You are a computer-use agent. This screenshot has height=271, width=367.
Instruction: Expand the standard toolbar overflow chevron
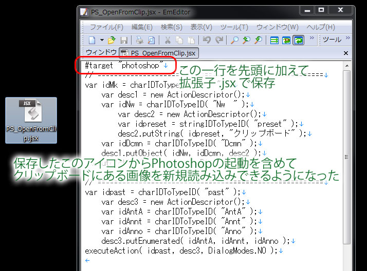tap(312, 37)
